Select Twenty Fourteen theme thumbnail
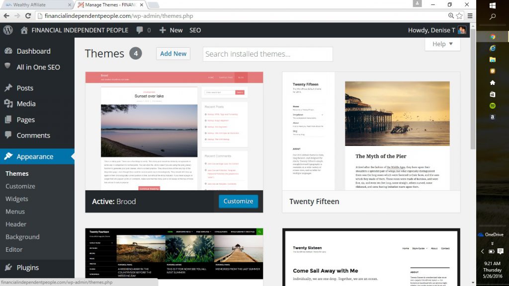Screen dimensions: 509x286 [x=174, y=254]
